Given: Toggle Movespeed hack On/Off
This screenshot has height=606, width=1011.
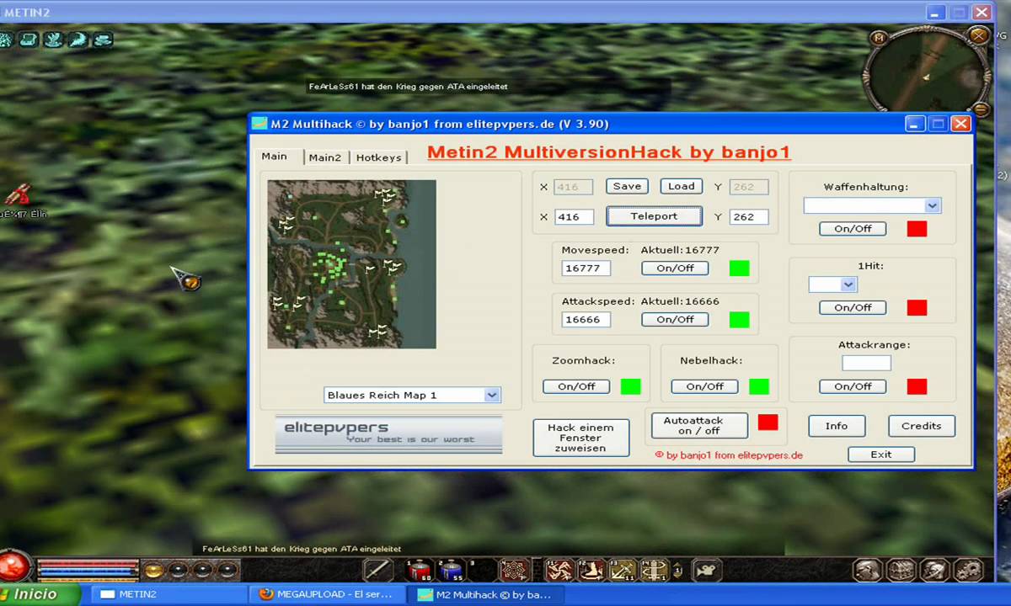Looking at the screenshot, I should (675, 268).
